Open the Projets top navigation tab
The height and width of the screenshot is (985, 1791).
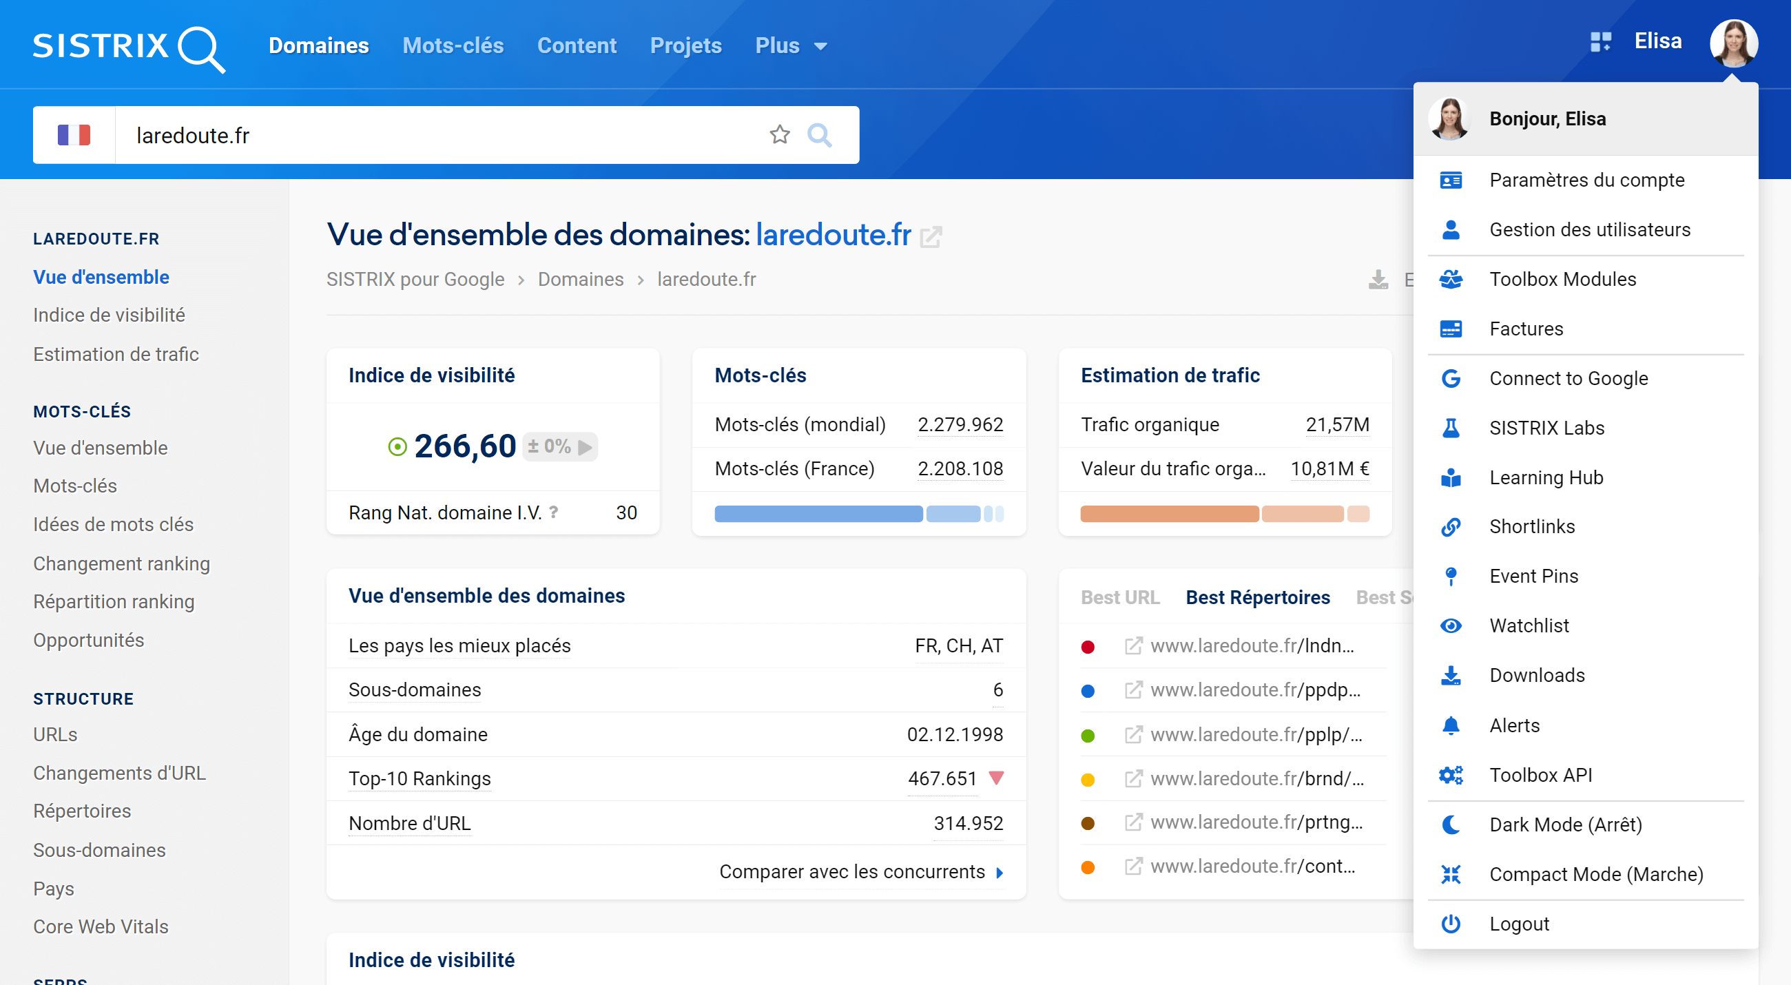click(x=685, y=46)
